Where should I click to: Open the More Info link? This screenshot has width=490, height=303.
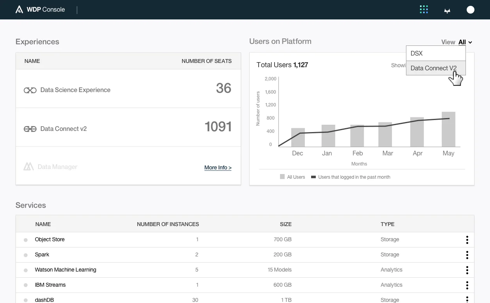218,167
